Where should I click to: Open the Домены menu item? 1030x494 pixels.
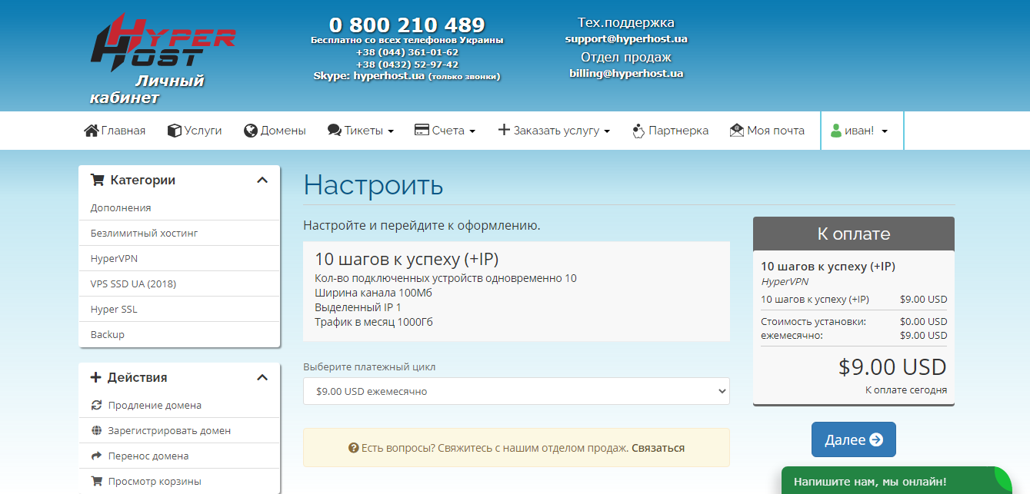[x=275, y=131]
